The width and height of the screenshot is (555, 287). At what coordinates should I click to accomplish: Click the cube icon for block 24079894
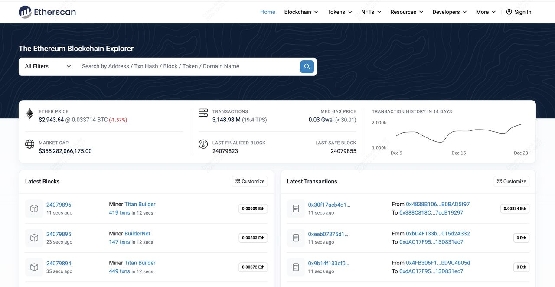coord(34,267)
